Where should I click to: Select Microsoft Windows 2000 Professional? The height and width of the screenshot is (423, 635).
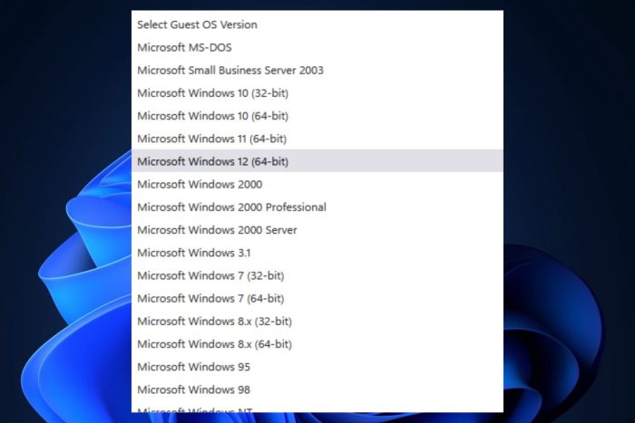(x=317, y=207)
